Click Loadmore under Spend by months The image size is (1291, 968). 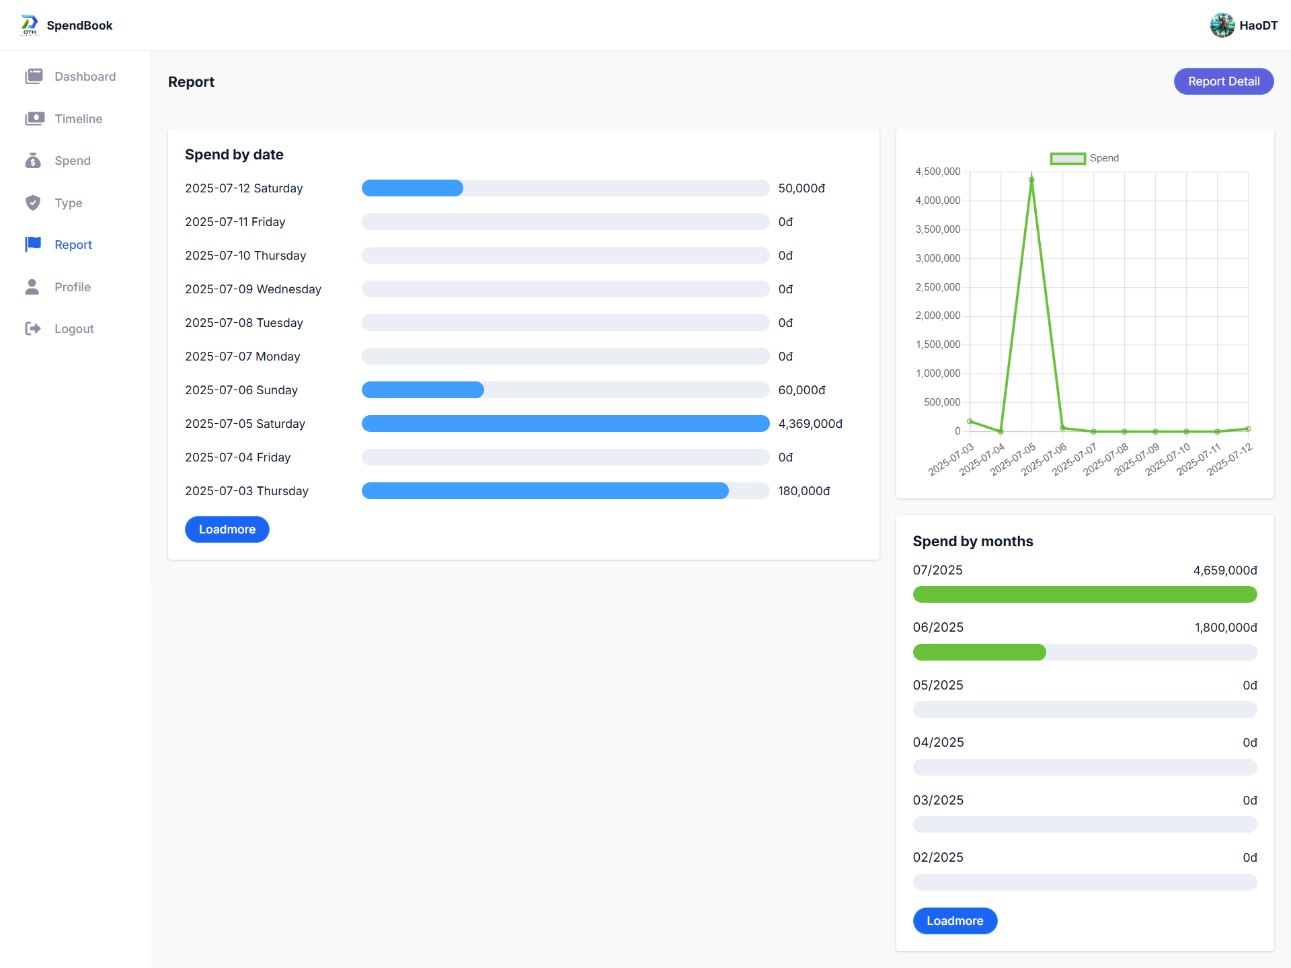click(955, 921)
